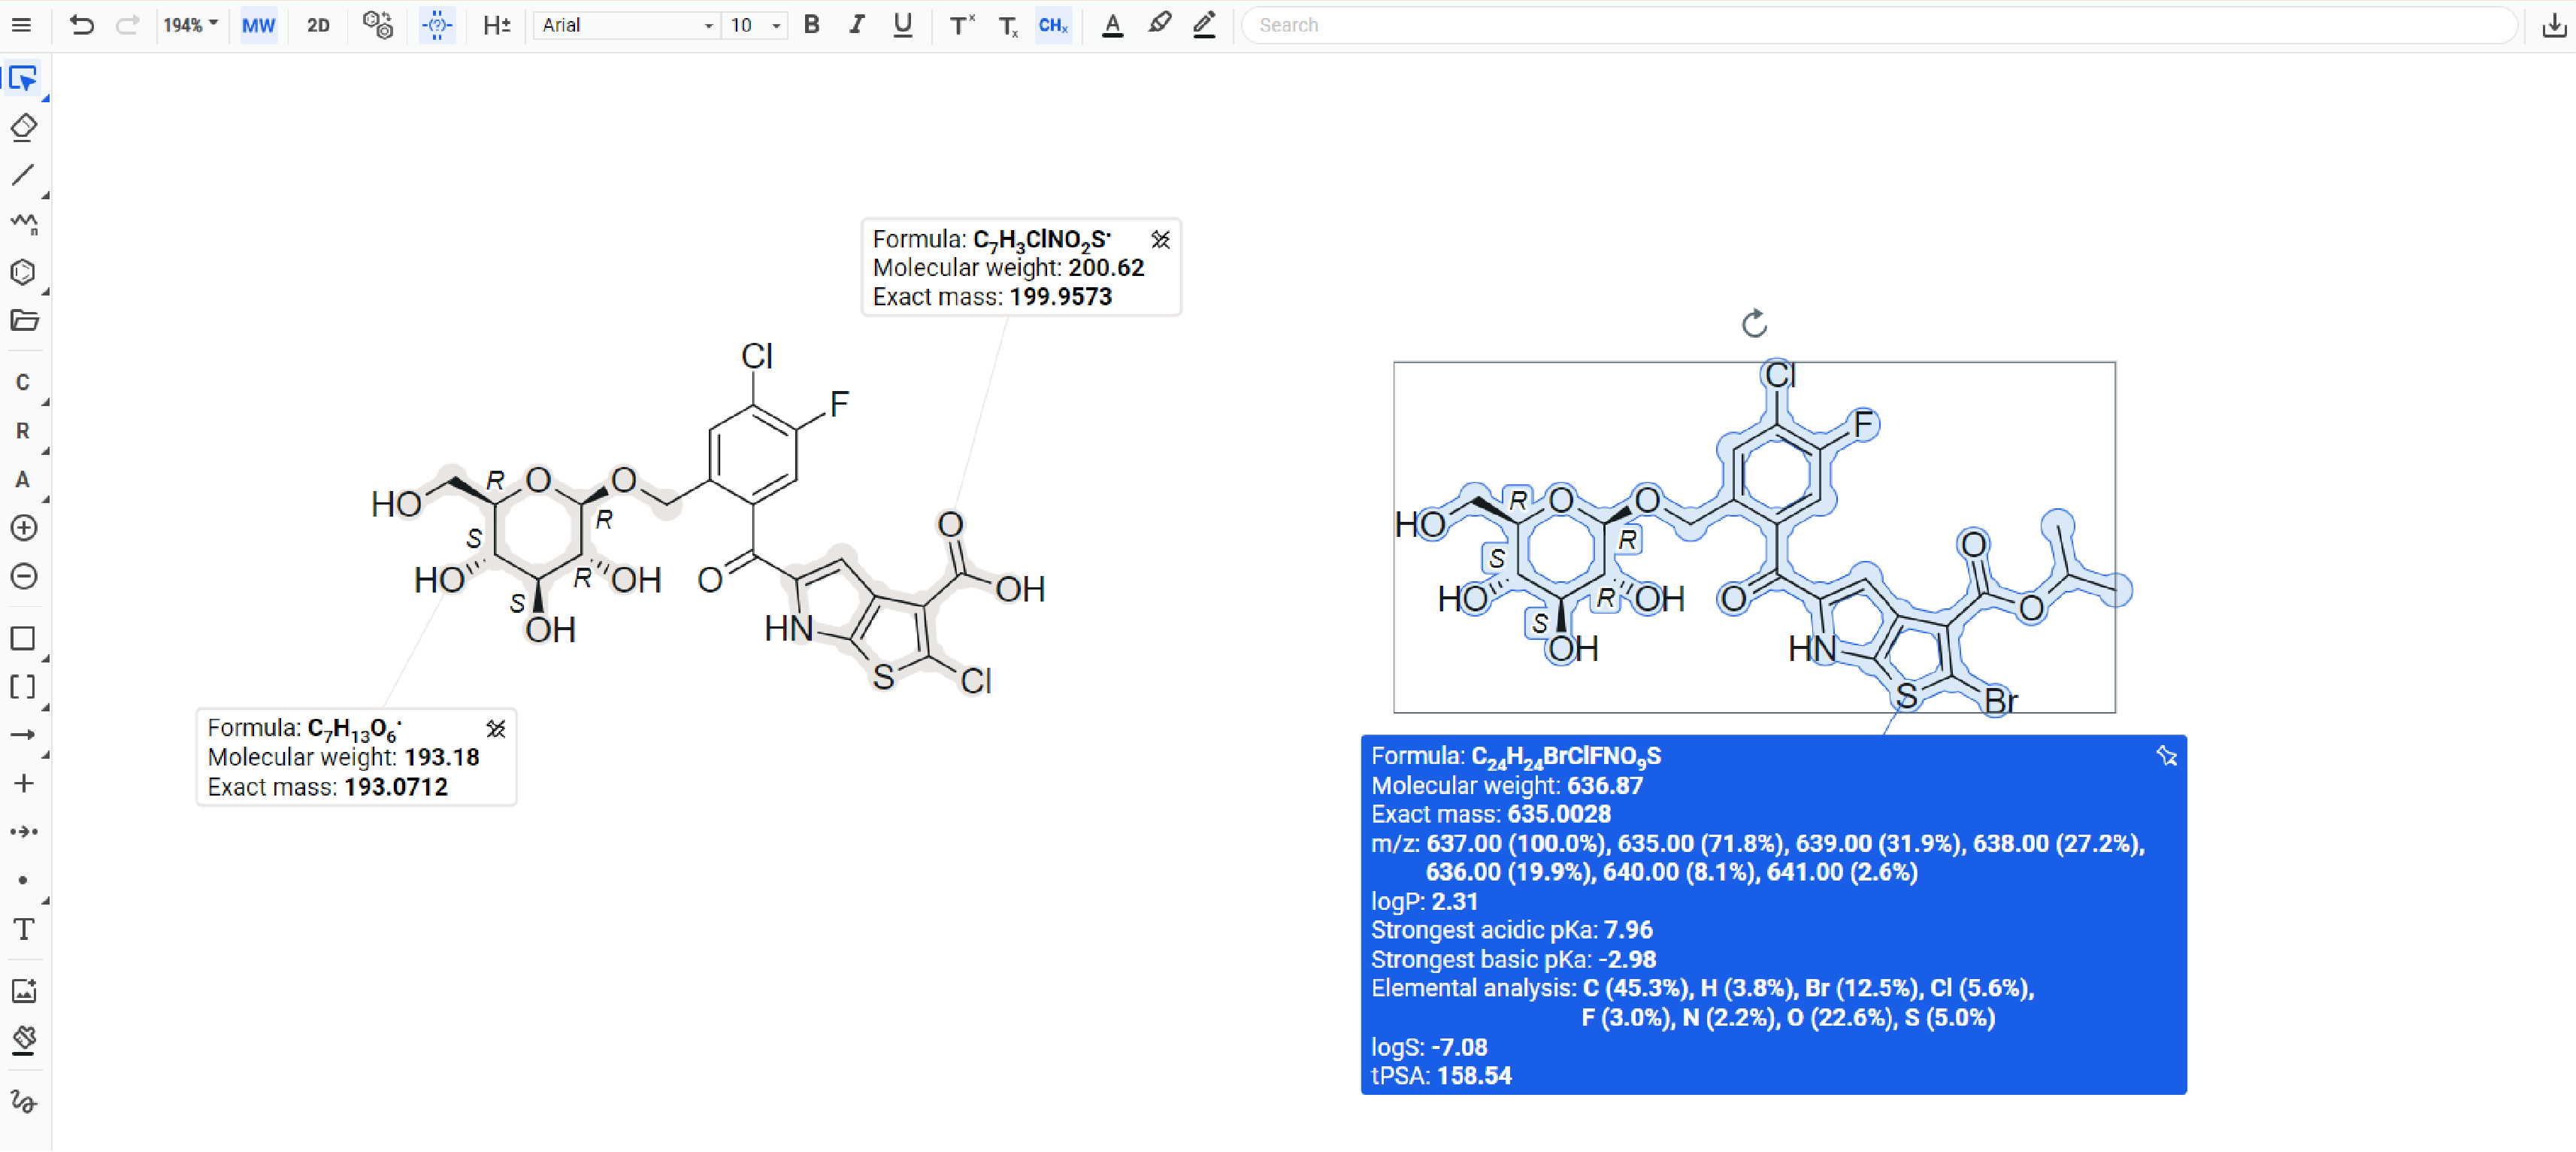
Task: Click the negative charge tool
Action: coord(23,577)
